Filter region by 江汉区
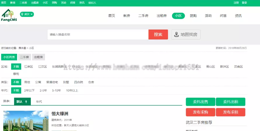This screenshot has height=131, width=260. 42,67
